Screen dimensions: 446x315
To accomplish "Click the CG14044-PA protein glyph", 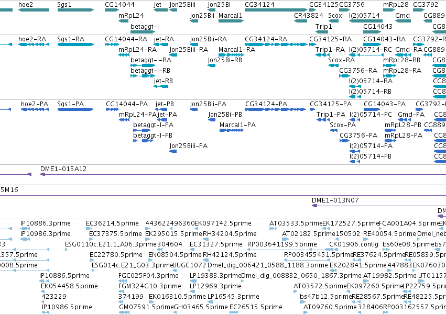I will pos(112,109).
